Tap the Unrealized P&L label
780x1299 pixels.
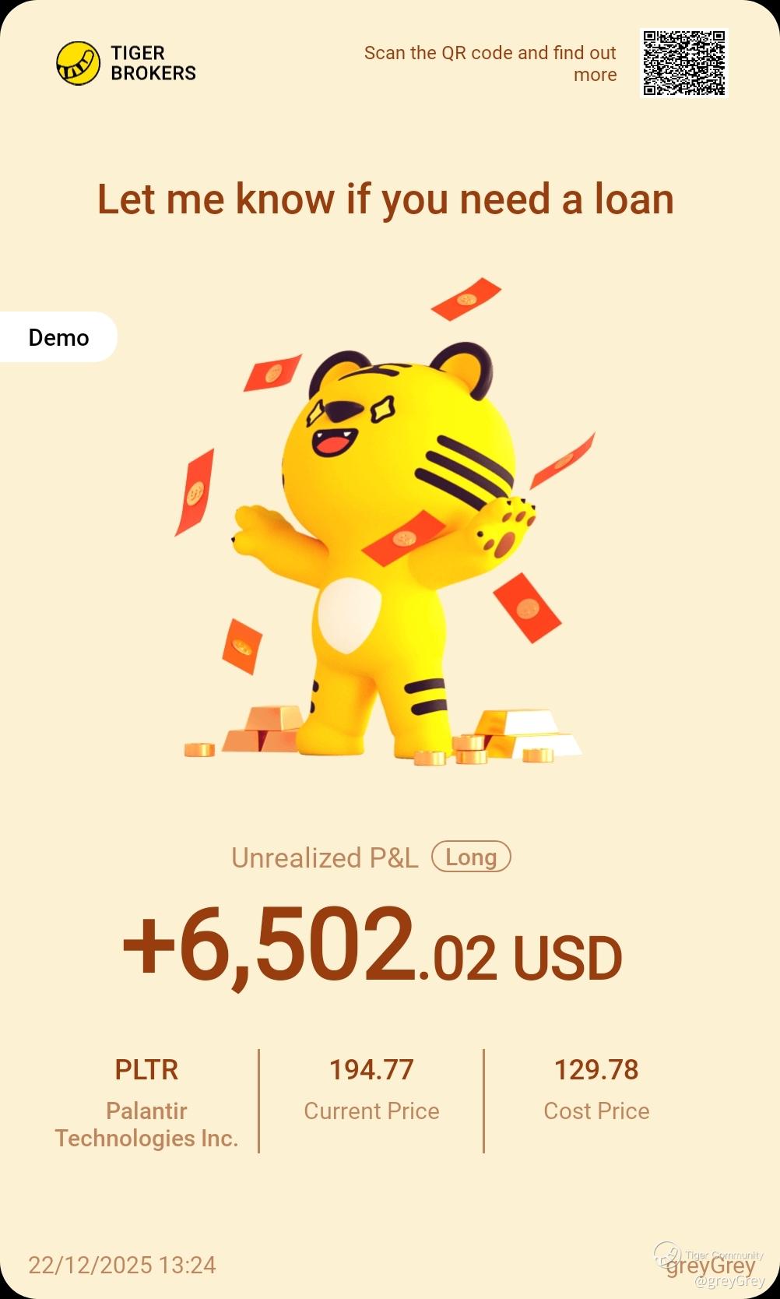[x=325, y=857]
